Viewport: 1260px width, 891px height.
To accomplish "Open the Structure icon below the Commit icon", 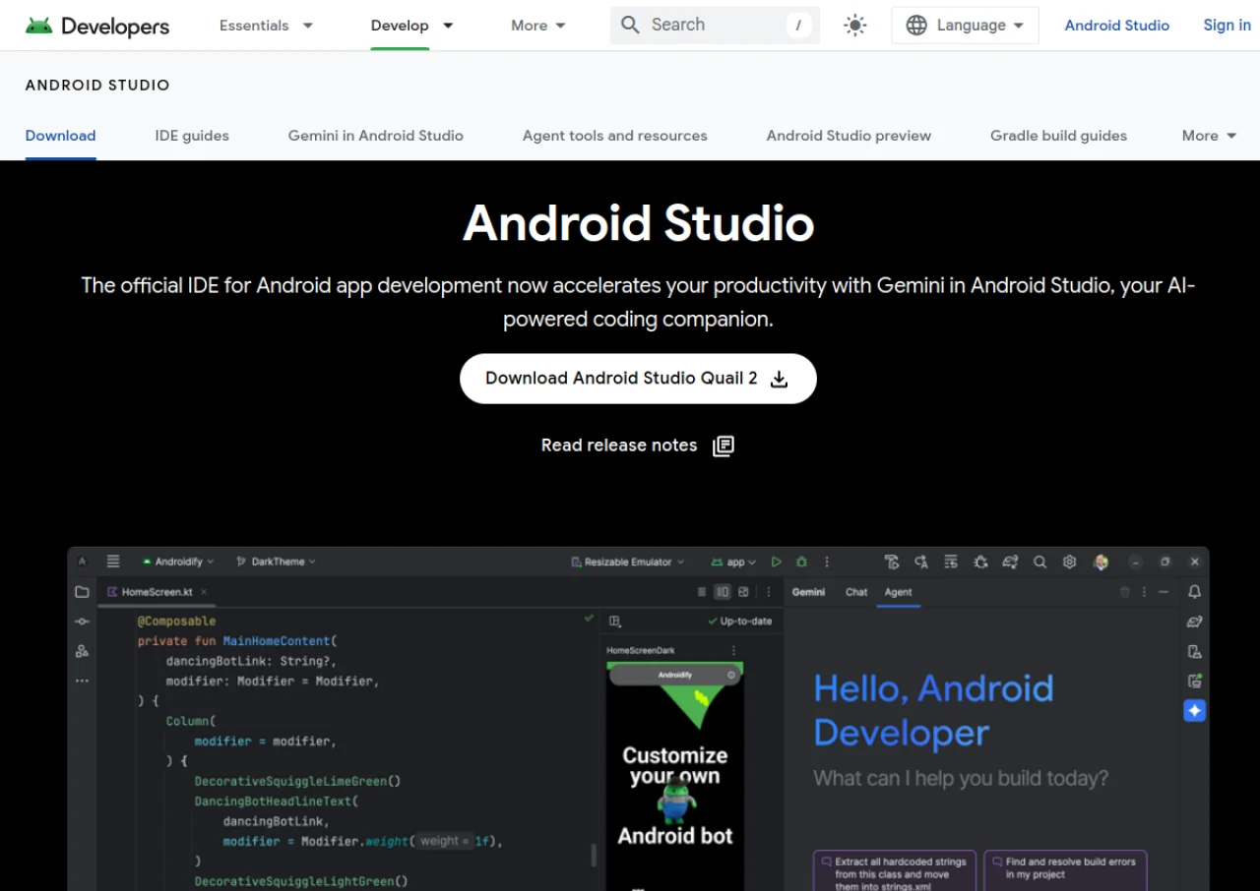I will [x=82, y=651].
